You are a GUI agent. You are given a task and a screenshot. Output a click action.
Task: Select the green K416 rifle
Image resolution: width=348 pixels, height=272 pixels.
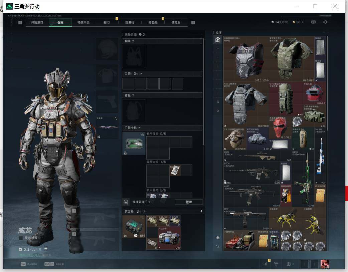(303, 179)
